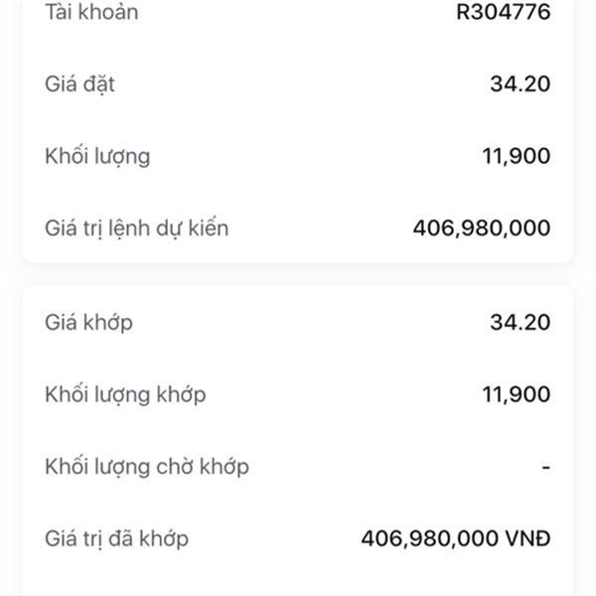The width and height of the screenshot is (596, 596).
Task: Tap the estimated order value 406,980,000
Action: point(481,228)
